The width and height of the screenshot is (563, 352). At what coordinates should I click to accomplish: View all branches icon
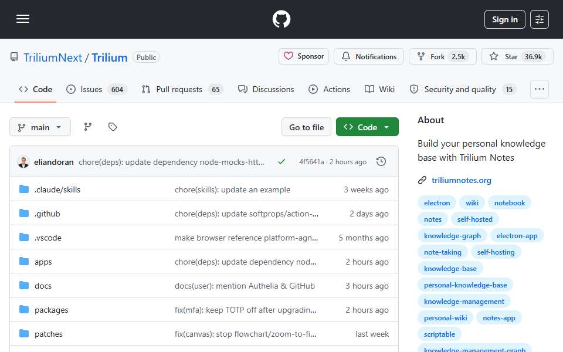pos(87,127)
